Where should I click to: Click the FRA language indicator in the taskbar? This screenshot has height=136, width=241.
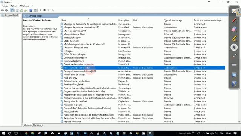(x=221, y=133)
